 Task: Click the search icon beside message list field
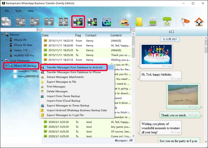(132, 30)
